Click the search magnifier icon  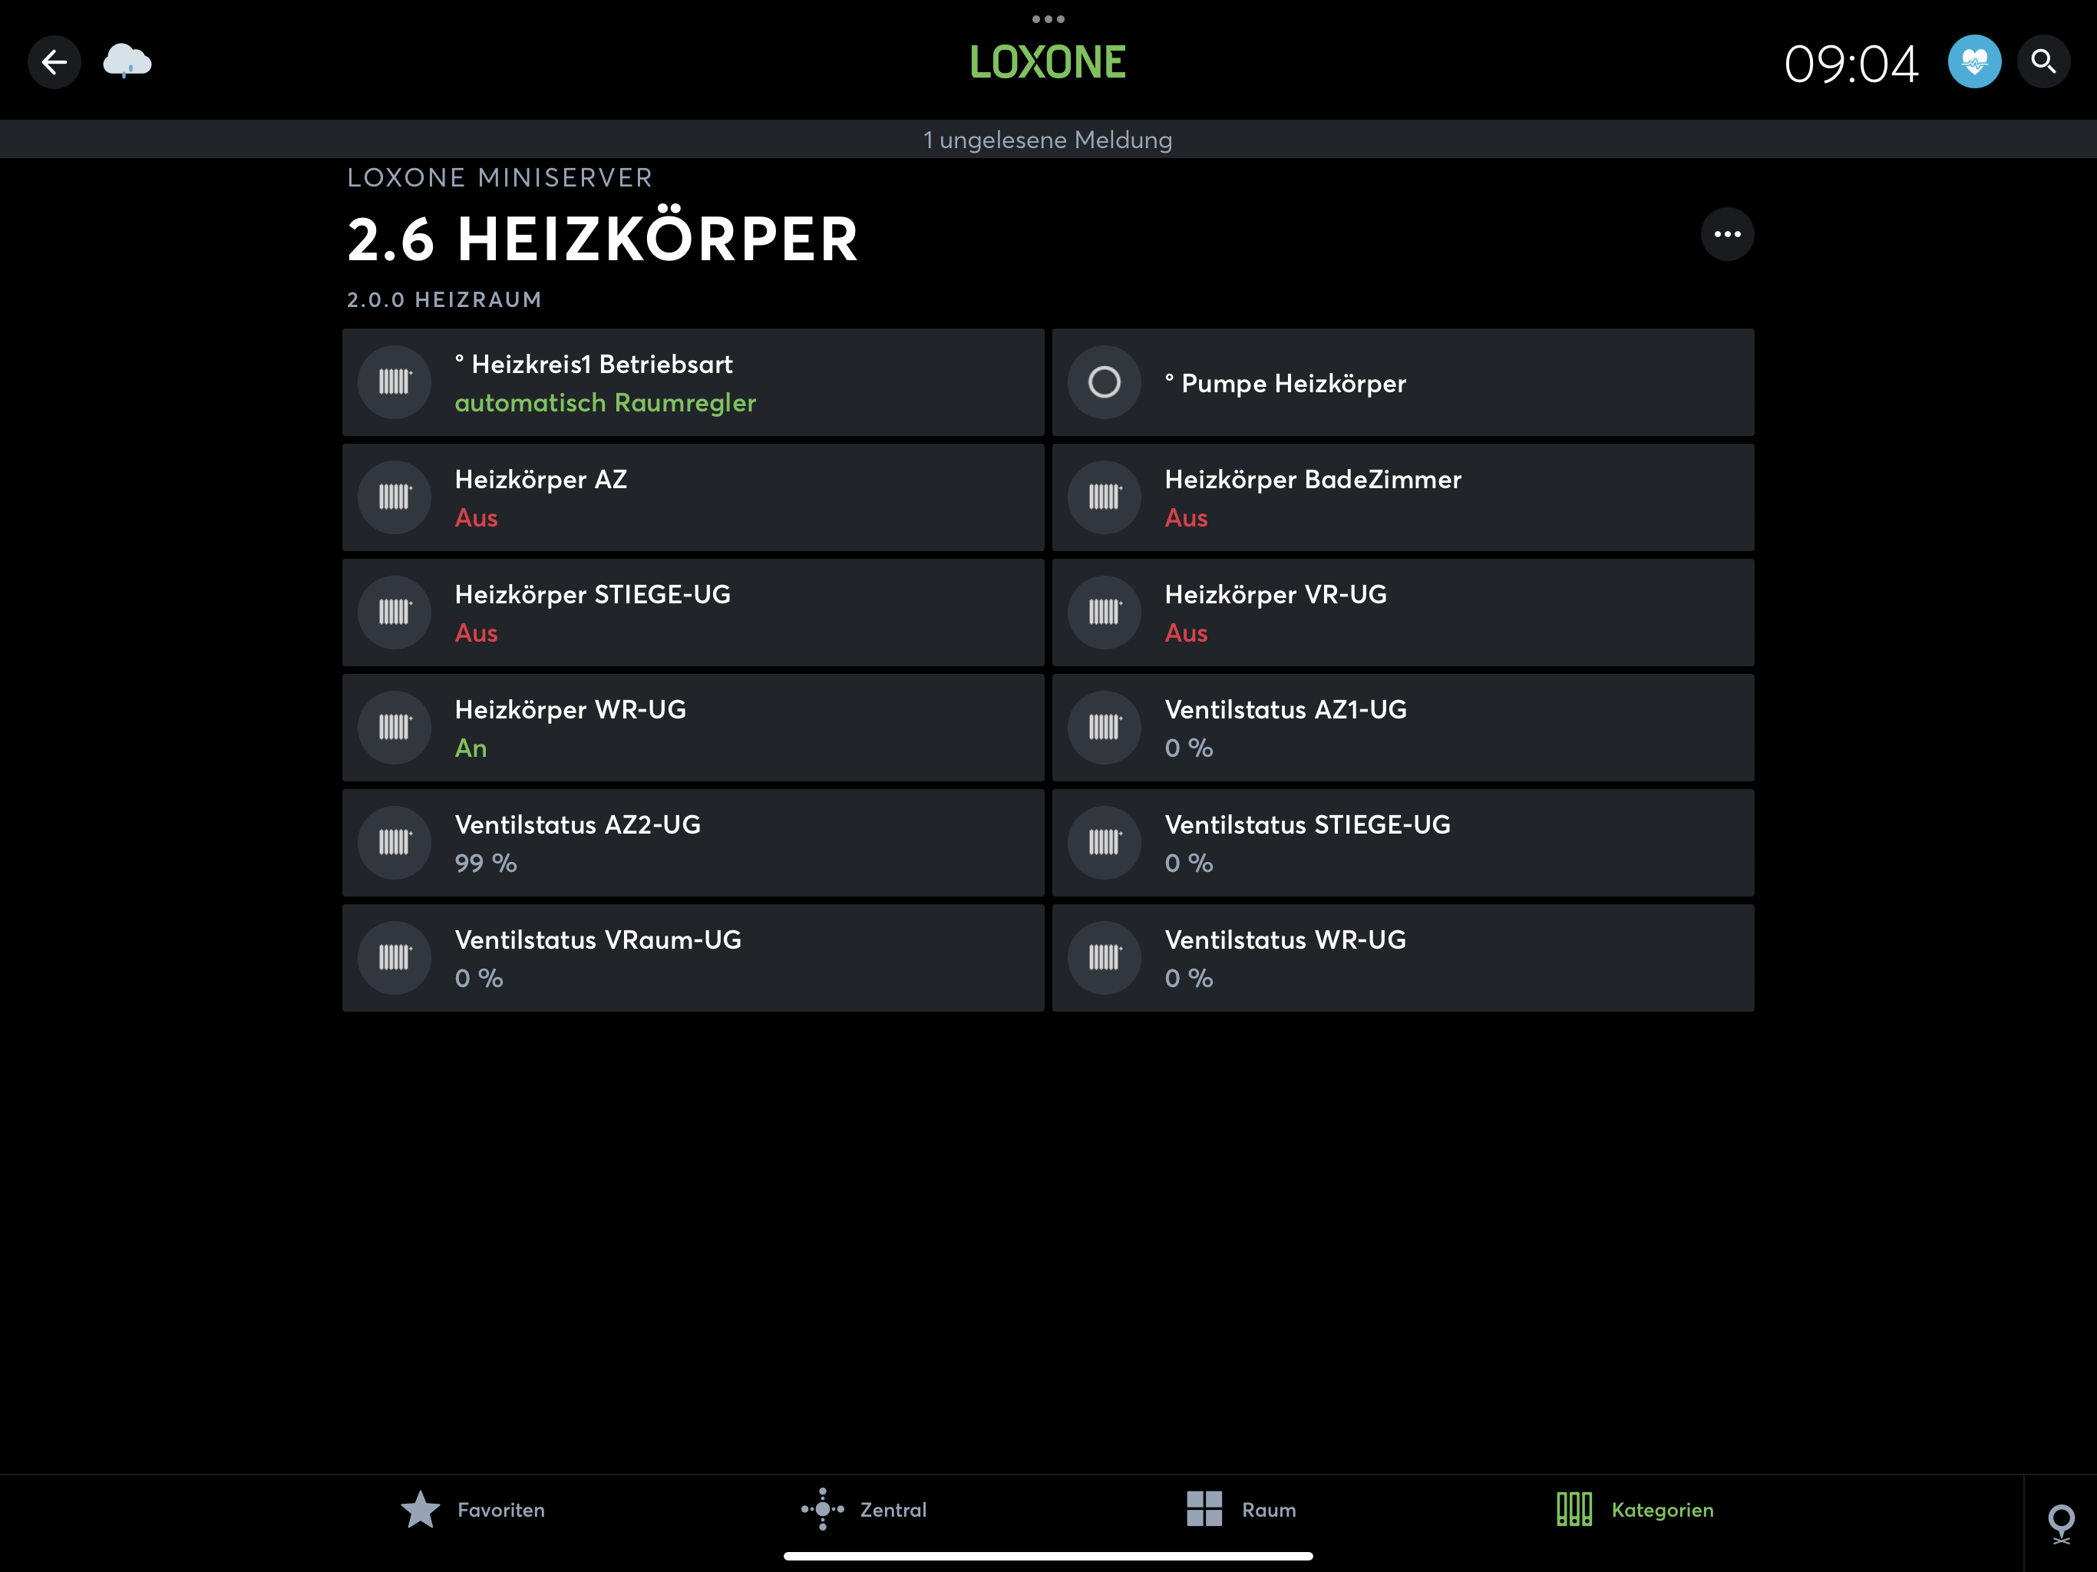tap(2043, 63)
